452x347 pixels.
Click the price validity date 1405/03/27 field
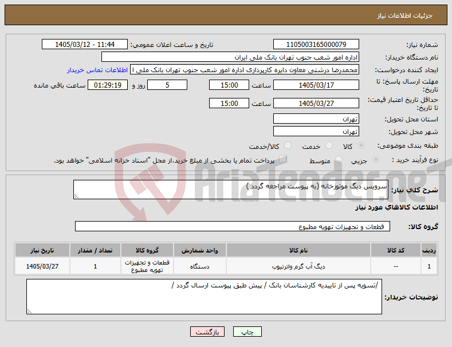pyautogui.click(x=316, y=103)
